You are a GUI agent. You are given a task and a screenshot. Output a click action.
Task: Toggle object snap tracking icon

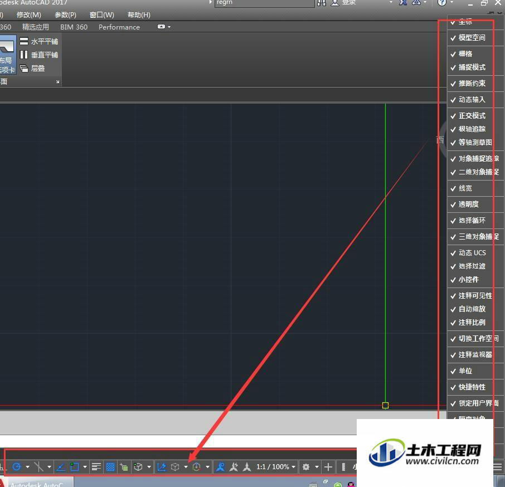click(x=60, y=467)
